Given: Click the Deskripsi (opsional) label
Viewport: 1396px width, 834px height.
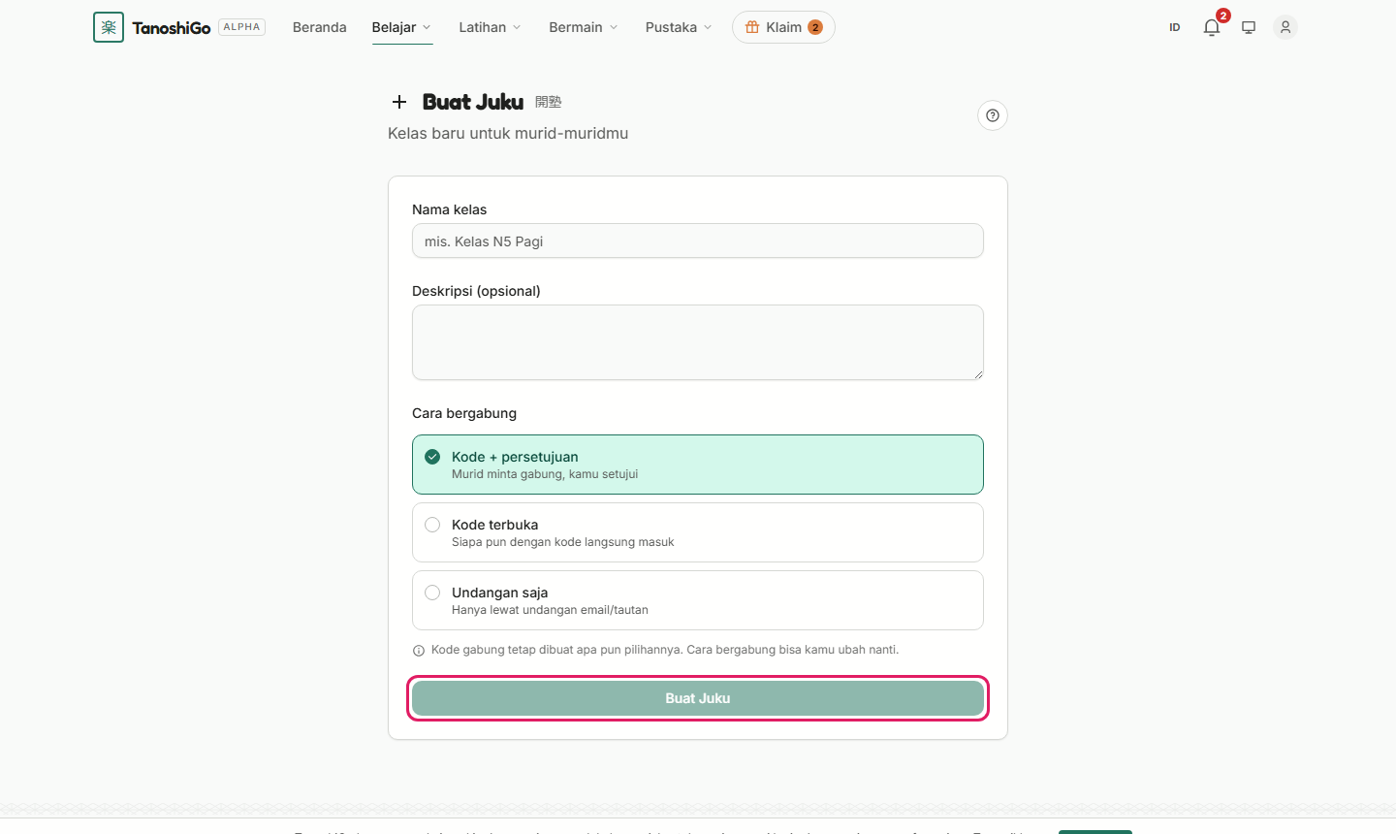Looking at the screenshot, I should [x=476, y=291].
